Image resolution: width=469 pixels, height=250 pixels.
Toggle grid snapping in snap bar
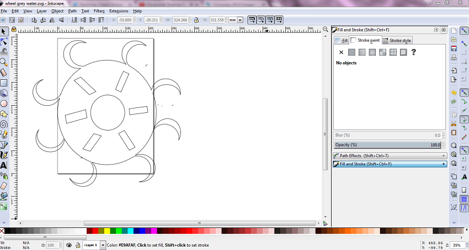pos(464,199)
